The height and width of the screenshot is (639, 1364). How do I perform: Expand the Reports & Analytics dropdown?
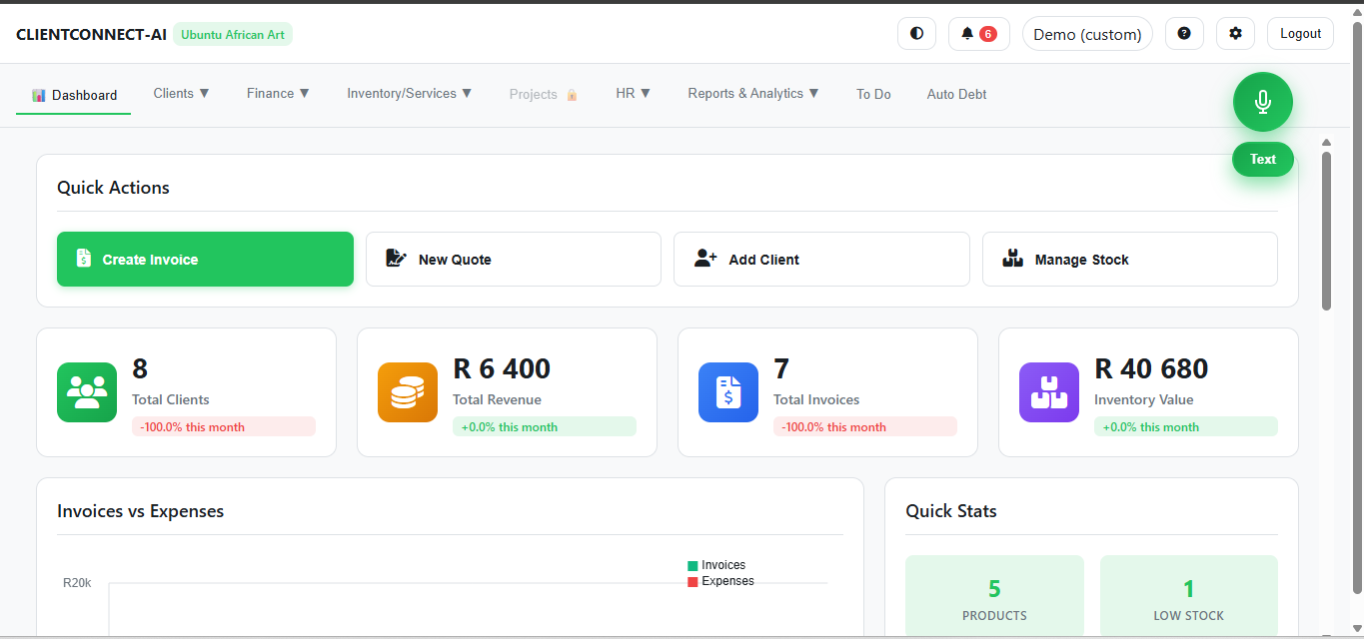tap(753, 93)
